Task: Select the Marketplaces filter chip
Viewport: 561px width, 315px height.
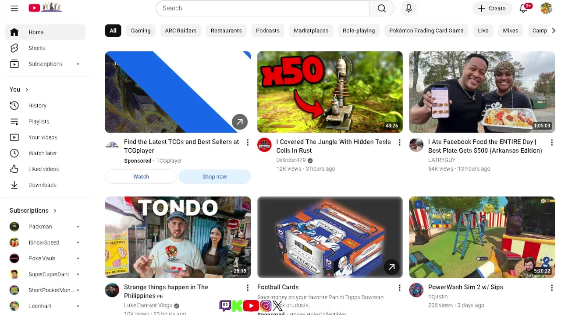Action: tap(311, 31)
